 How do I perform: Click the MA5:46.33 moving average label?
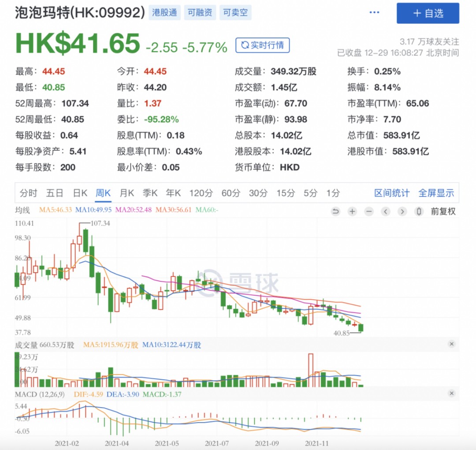click(56, 210)
